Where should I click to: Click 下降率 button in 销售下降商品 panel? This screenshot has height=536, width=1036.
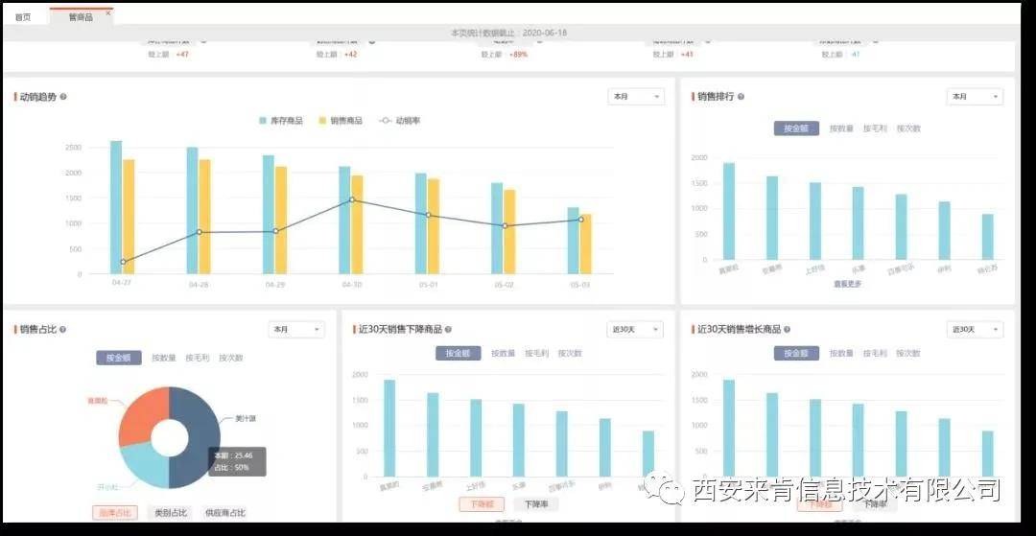point(536,504)
